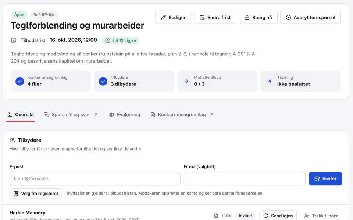Focus the E-post input field

95,179
